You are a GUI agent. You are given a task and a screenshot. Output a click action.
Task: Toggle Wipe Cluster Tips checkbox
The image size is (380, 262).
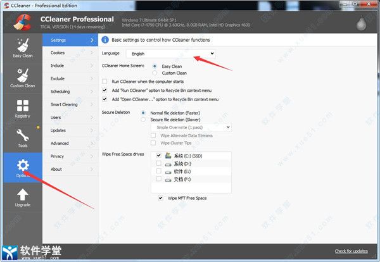click(153, 143)
